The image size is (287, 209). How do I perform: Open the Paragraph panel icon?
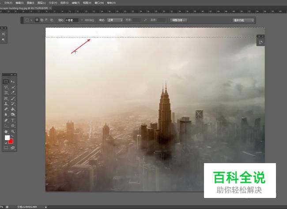click(4, 40)
